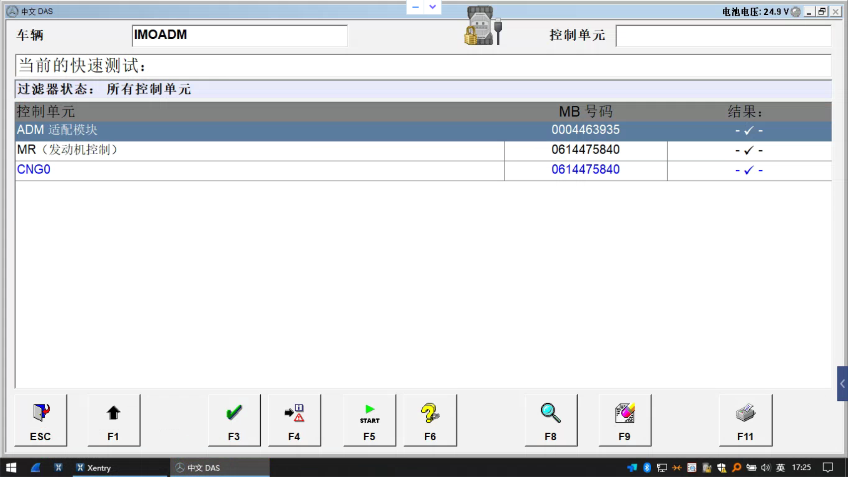Click the 结果 column header
The width and height of the screenshot is (848, 477).
745,112
